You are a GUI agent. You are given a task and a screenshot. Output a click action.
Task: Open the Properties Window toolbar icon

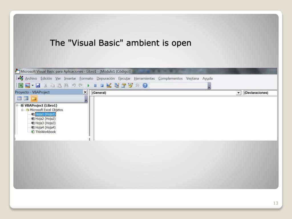tap(123, 86)
